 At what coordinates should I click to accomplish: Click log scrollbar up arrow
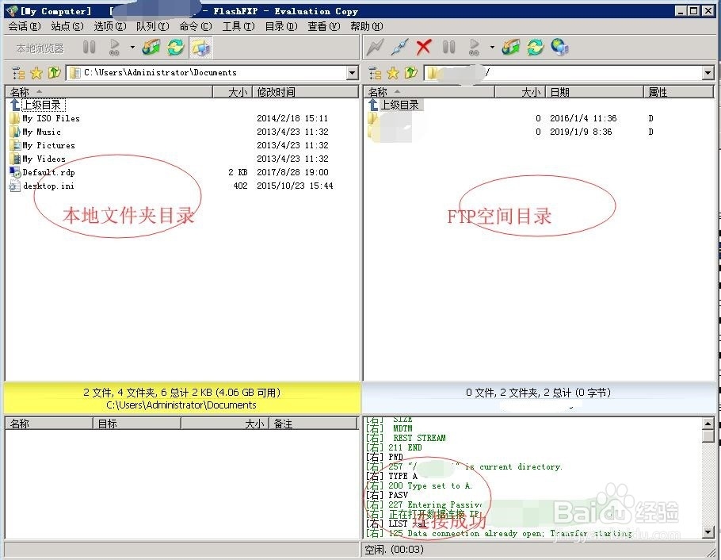pyautogui.click(x=708, y=424)
